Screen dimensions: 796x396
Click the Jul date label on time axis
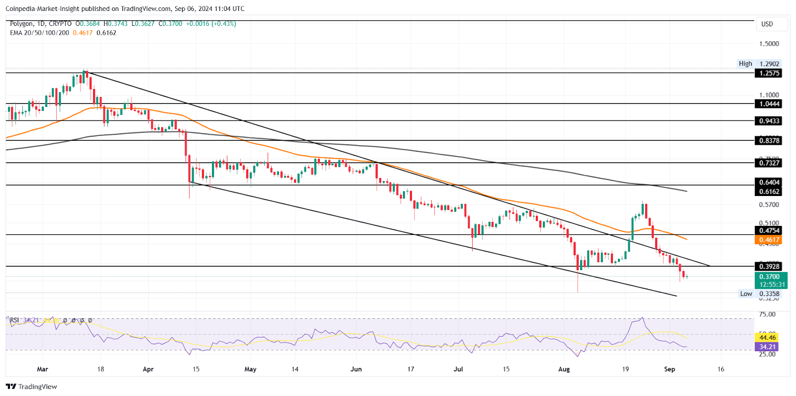coord(458,369)
